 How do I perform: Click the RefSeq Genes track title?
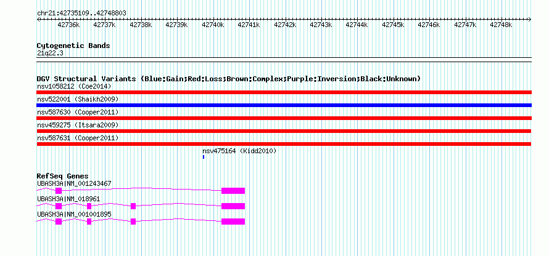click(63, 176)
